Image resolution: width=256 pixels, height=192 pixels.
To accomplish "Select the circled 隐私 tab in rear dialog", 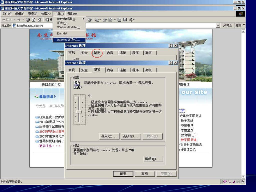I will click(97, 53).
